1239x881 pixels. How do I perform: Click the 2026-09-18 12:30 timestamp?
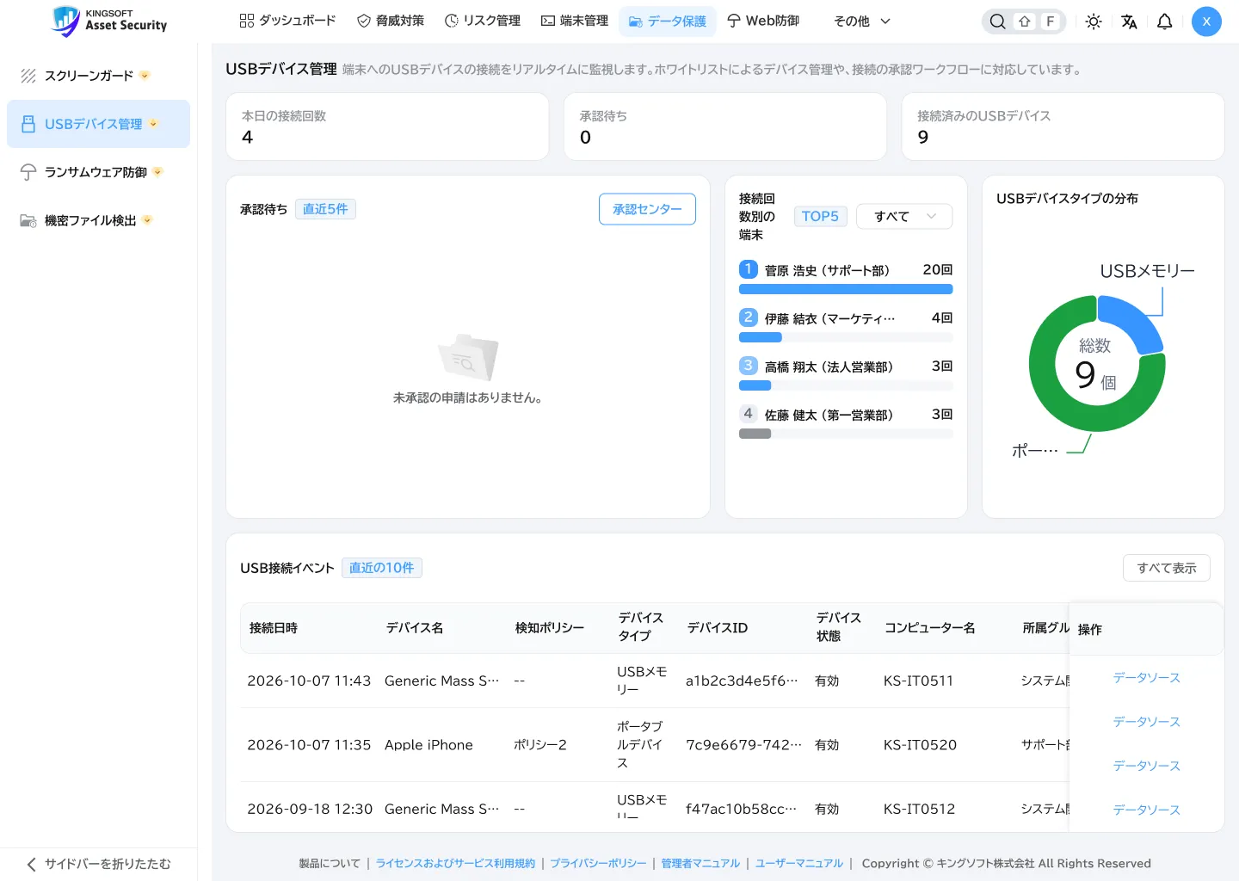pyautogui.click(x=310, y=809)
